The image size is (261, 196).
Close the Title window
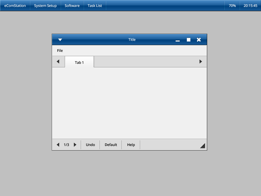199,40
